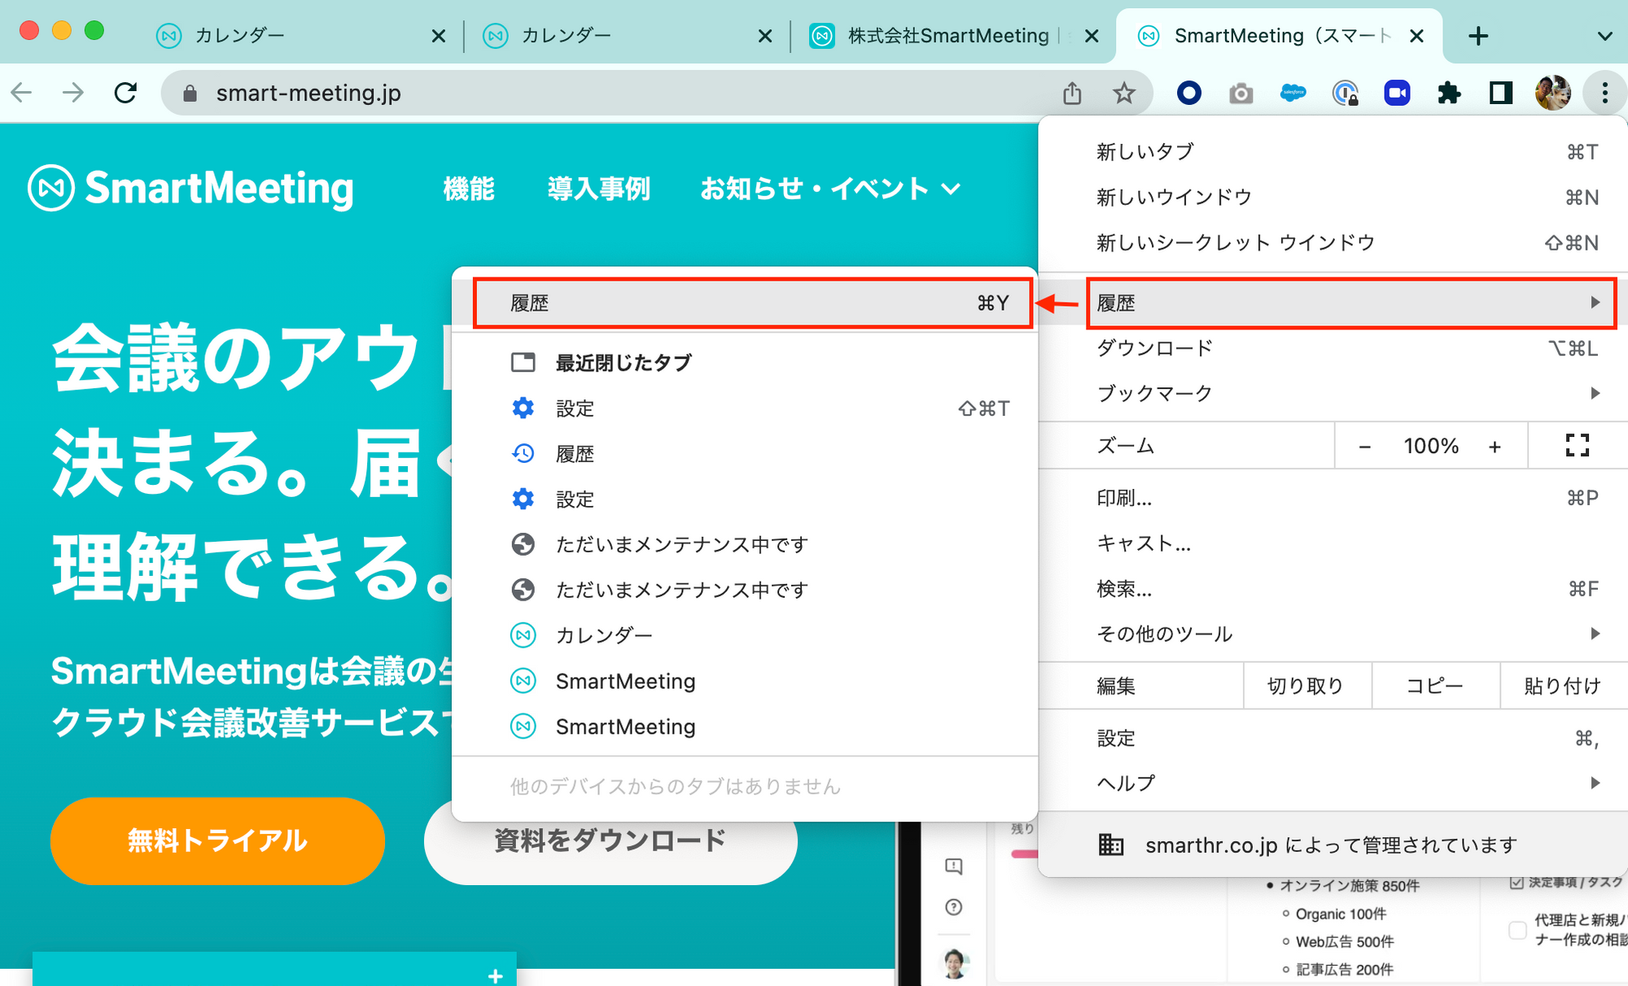Viewport: 1628px width, 986px height.
Task: Click 資料をダウンロード button
Action: point(610,842)
